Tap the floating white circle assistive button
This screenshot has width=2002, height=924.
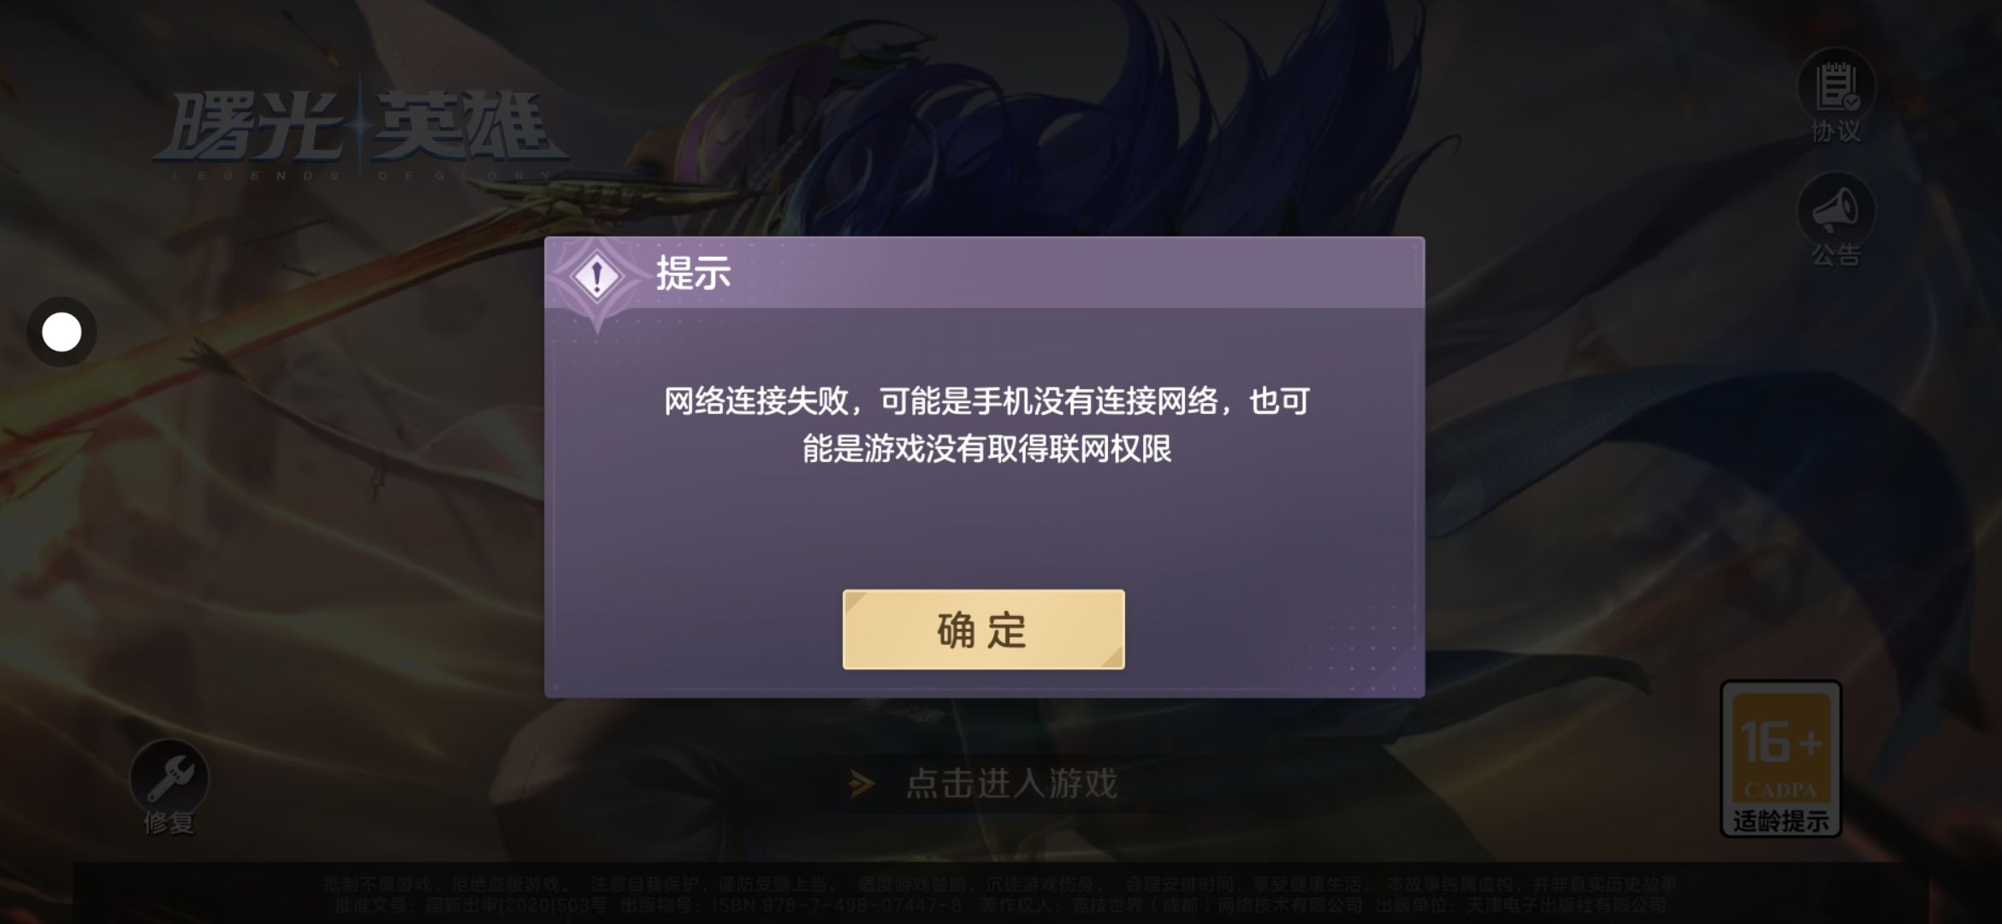pyautogui.click(x=62, y=332)
